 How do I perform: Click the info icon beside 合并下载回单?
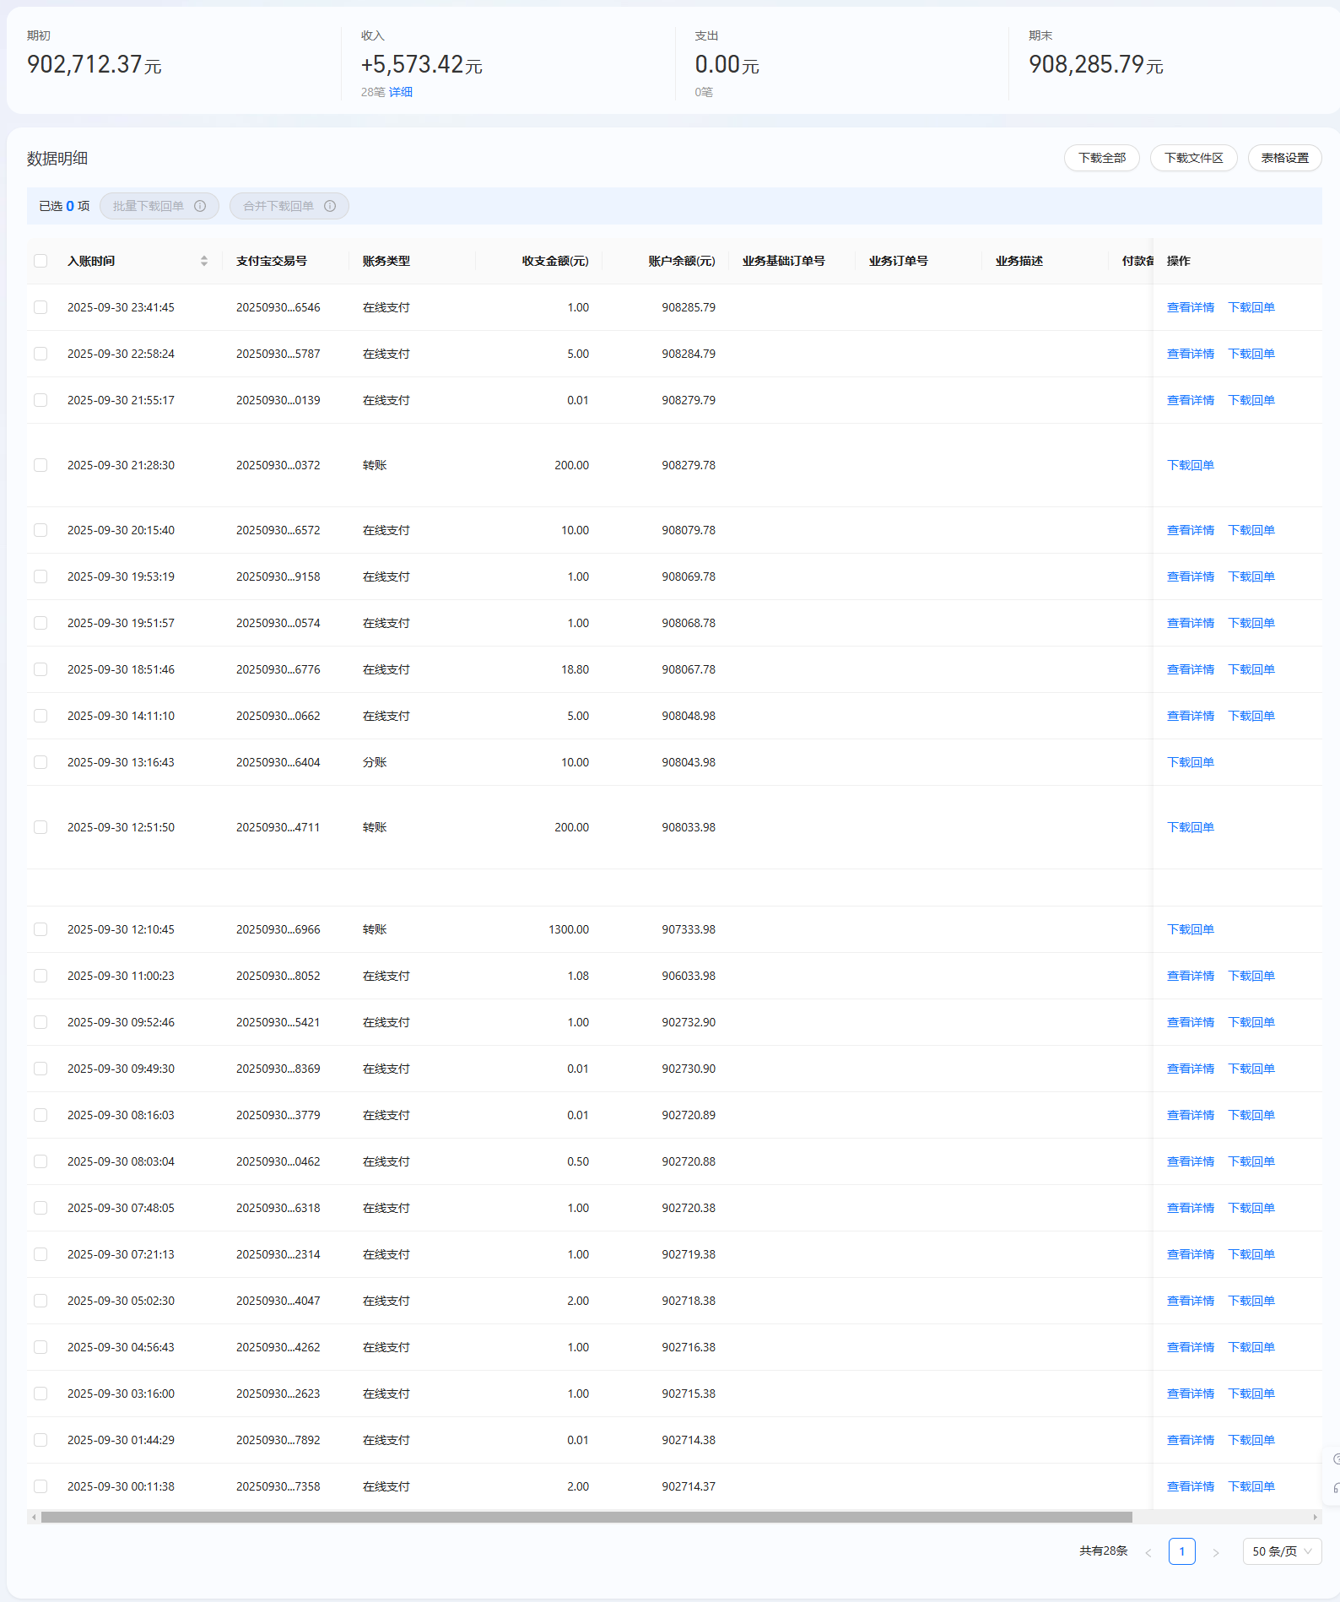pyautogui.click(x=330, y=206)
